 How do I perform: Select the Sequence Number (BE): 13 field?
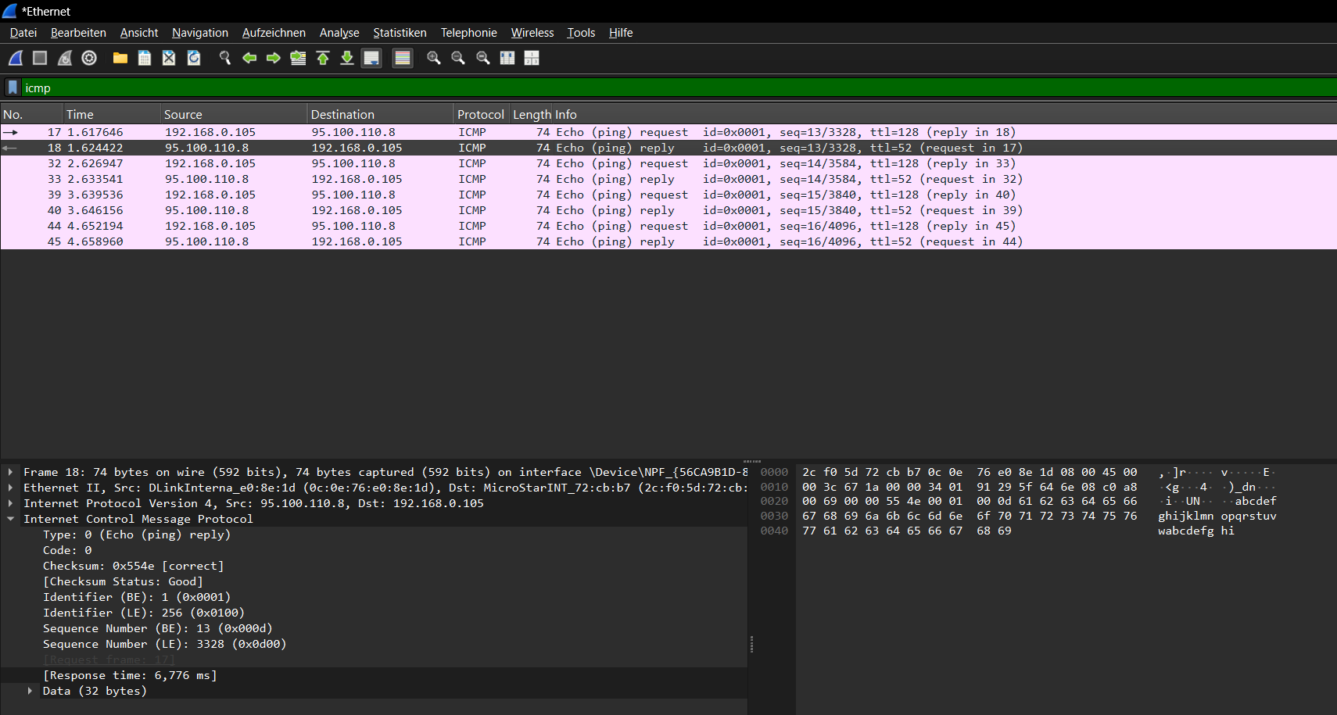click(157, 628)
